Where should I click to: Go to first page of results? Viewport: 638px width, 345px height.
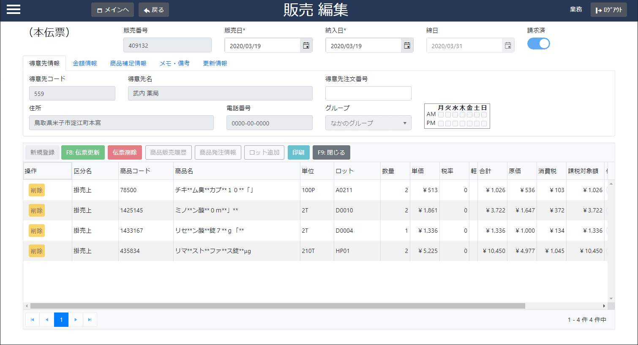click(33, 320)
